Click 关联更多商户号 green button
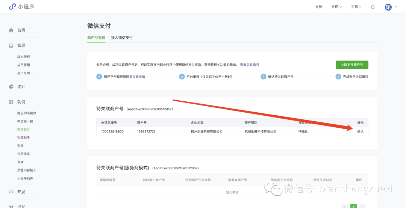 coord(352,65)
